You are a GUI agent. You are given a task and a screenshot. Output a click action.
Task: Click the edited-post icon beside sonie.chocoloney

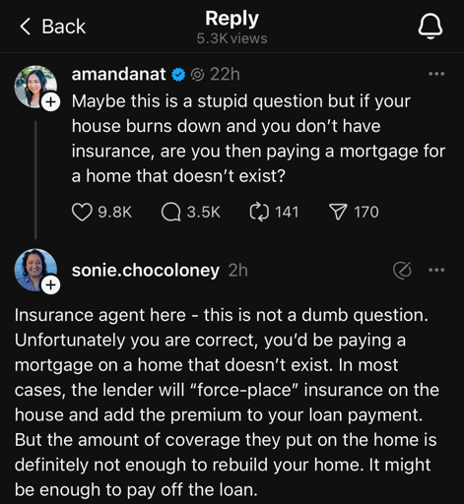[x=402, y=271]
